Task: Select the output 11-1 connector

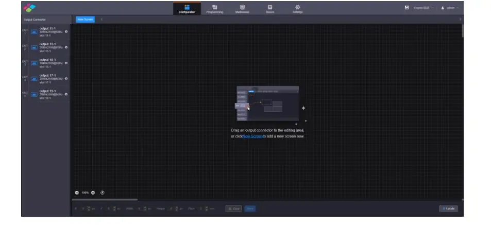Action: tap(46, 32)
